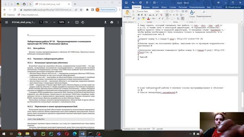Open the Courier New font name dropdown
The height and width of the screenshot is (137, 244).
click(155, 11)
